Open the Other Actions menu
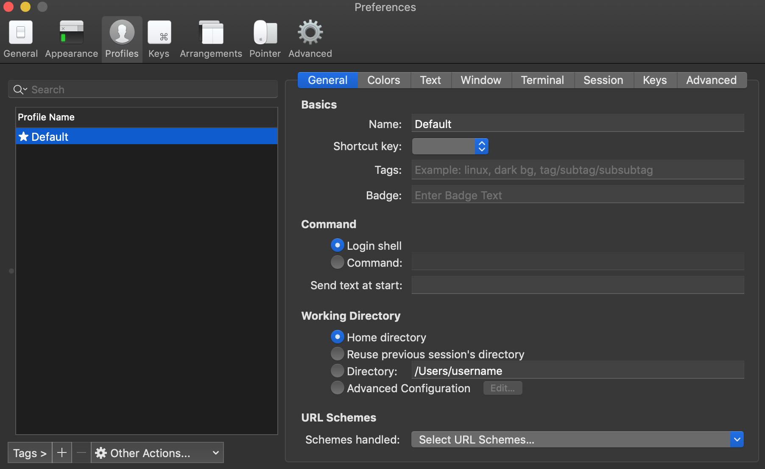This screenshot has width=765, height=469. point(157,452)
